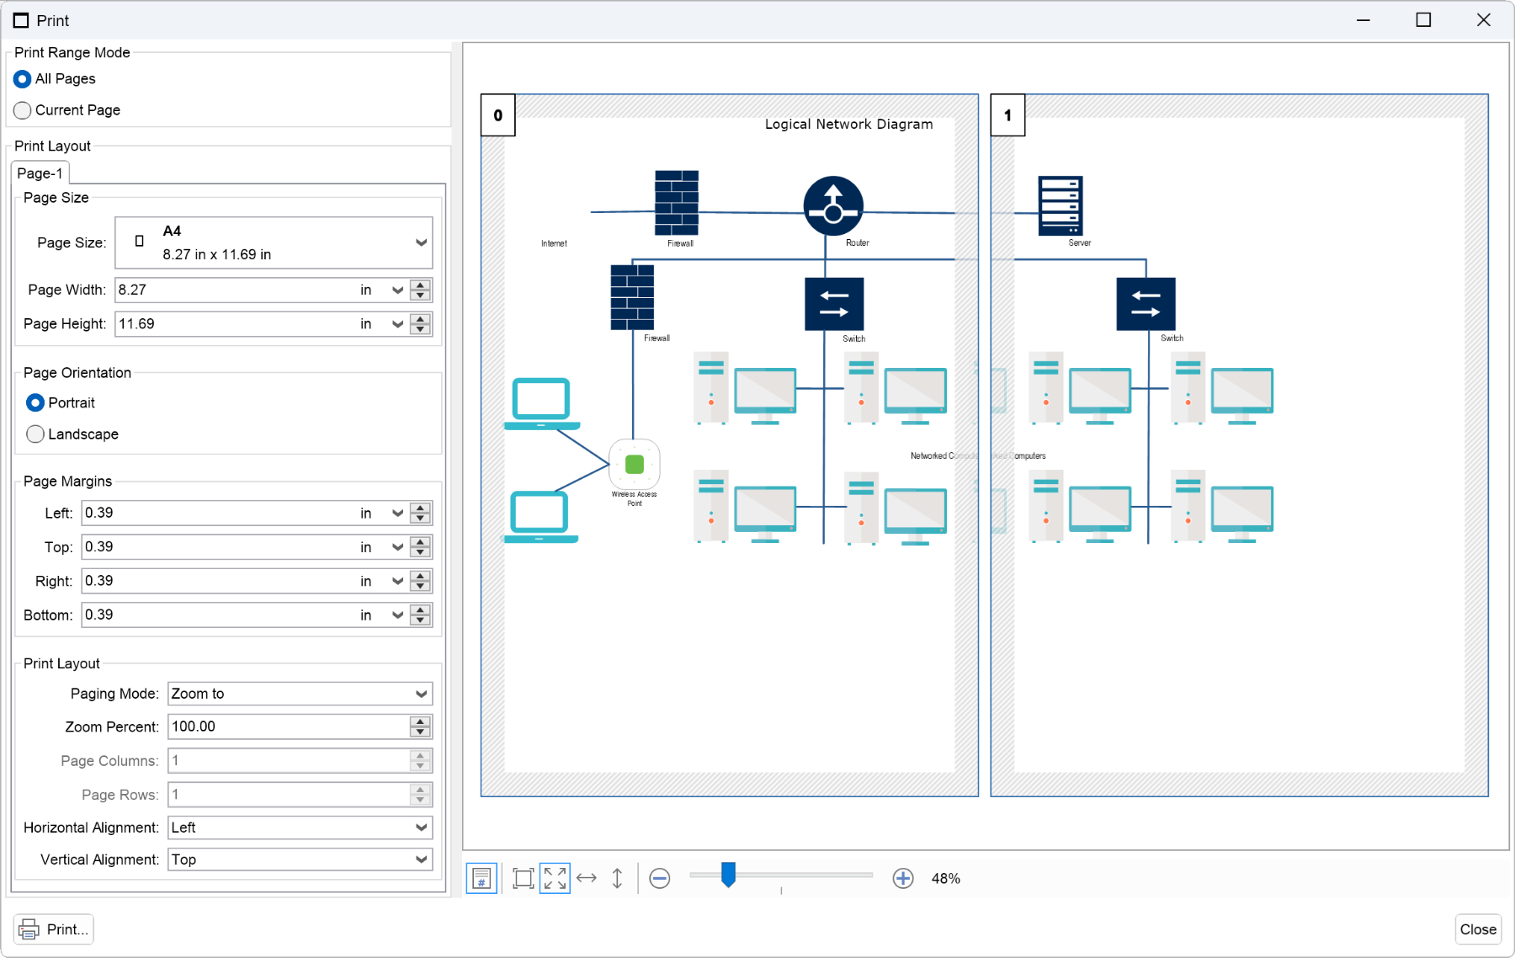The height and width of the screenshot is (958, 1515).
Task: Open the Vertical Alignment Top dropdown
Action: (x=300, y=860)
